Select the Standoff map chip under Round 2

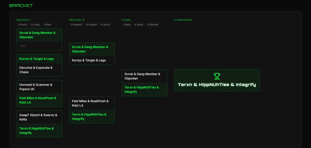point(77,25)
